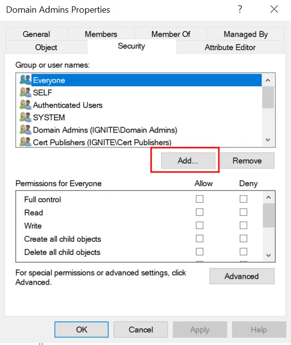This screenshot has width=291, height=345.
Task: Click the Authenticated Users group icon
Action: pos(25,105)
